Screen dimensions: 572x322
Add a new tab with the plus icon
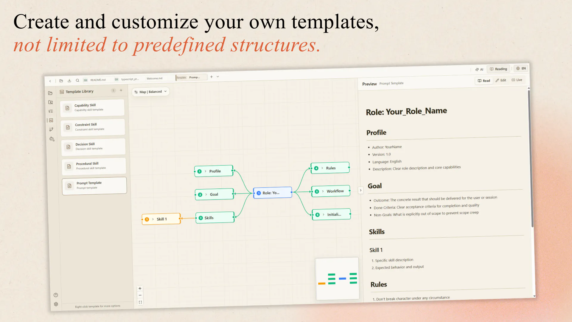[x=212, y=77]
